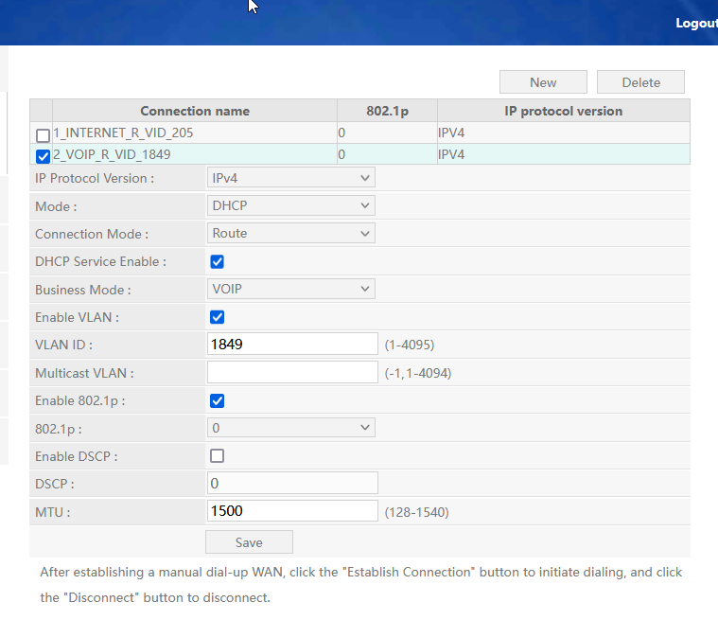Open the 802.1p priority dropdown
Screen dimensions: 718x620
point(290,429)
